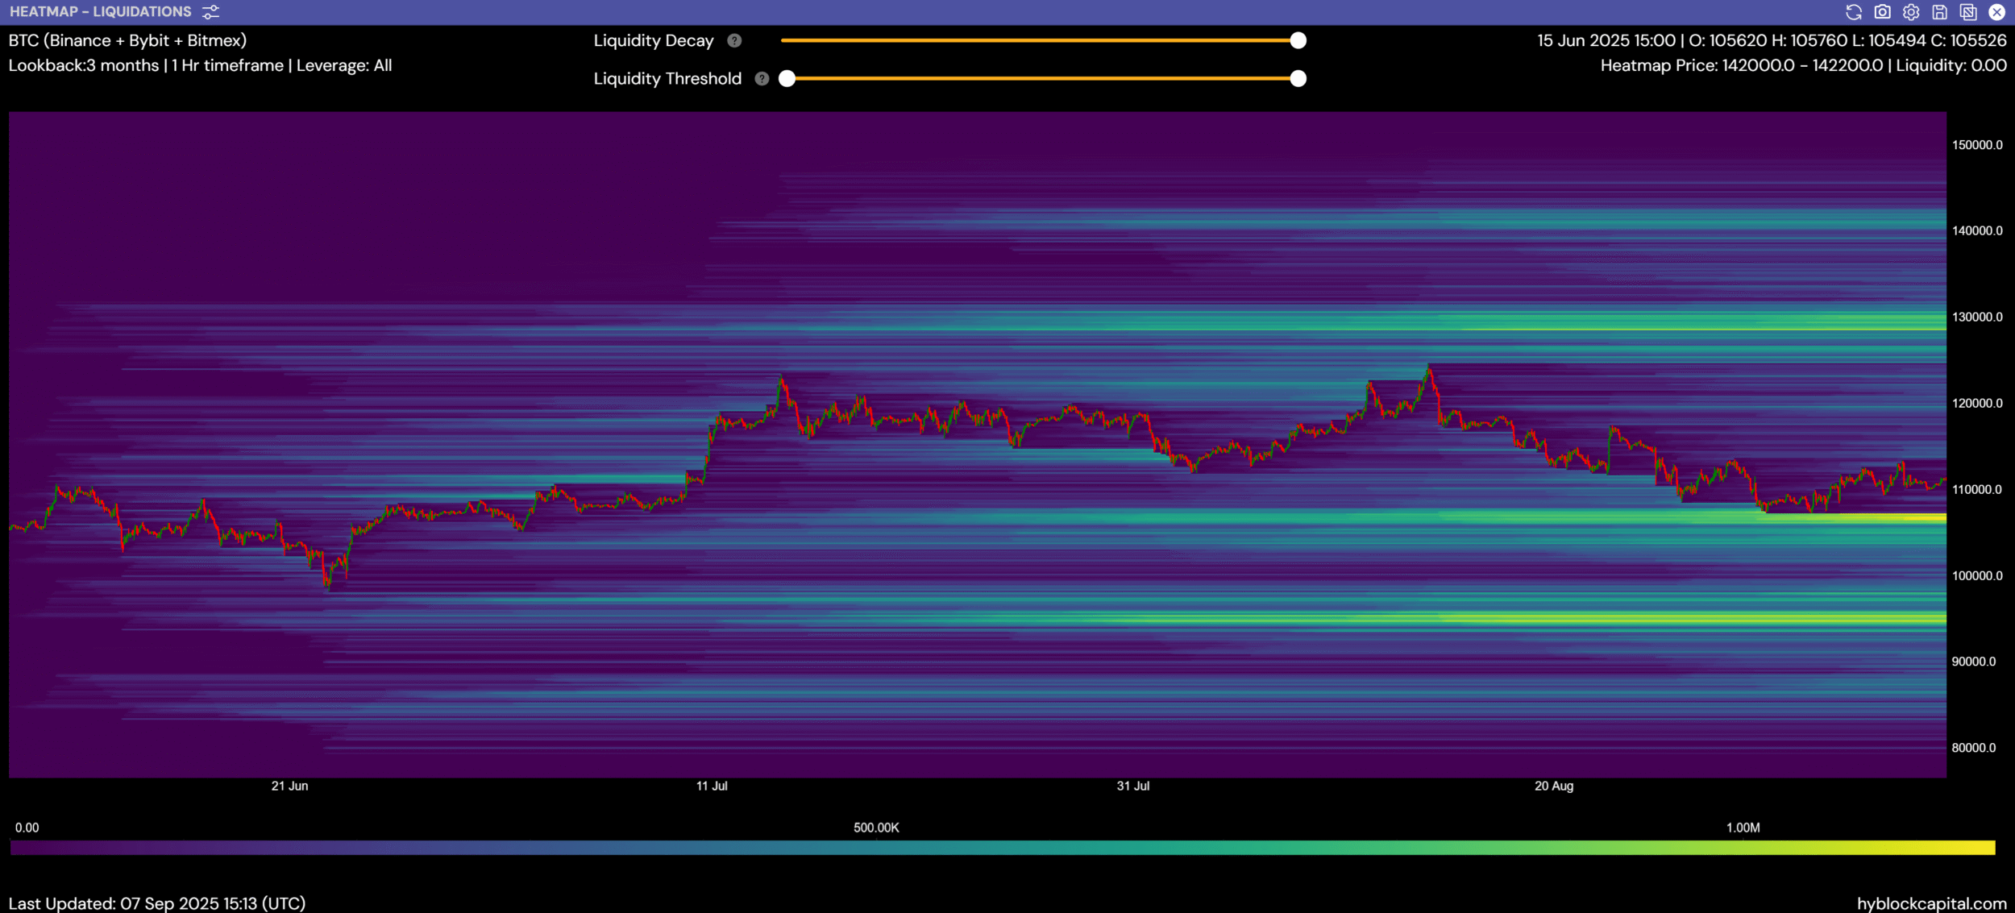This screenshot has width=2015, height=913.
Task: Open the gear settings icon
Action: pyautogui.click(x=1911, y=12)
